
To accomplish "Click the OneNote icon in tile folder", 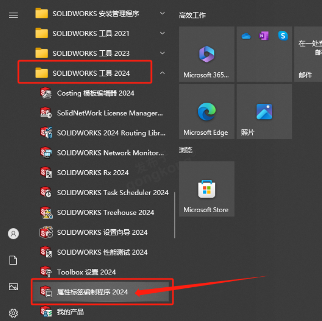I will pyautogui.click(x=264, y=36).
